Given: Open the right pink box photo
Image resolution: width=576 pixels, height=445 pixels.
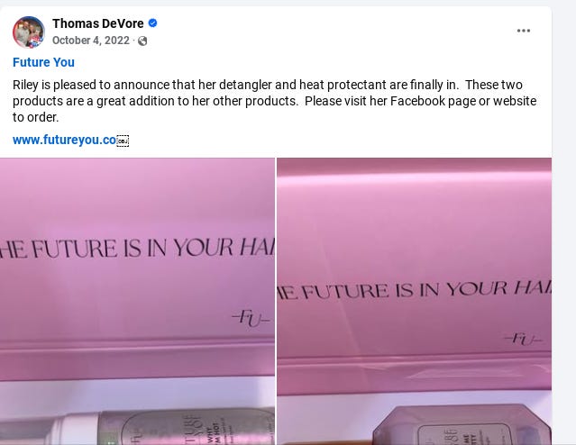Looking at the screenshot, I should pos(414,302).
